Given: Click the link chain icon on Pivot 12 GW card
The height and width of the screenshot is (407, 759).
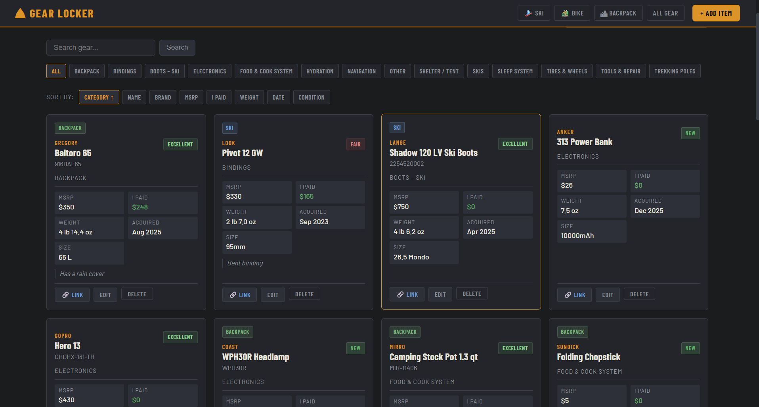Looking at the screenshot, I should (233, 295).
